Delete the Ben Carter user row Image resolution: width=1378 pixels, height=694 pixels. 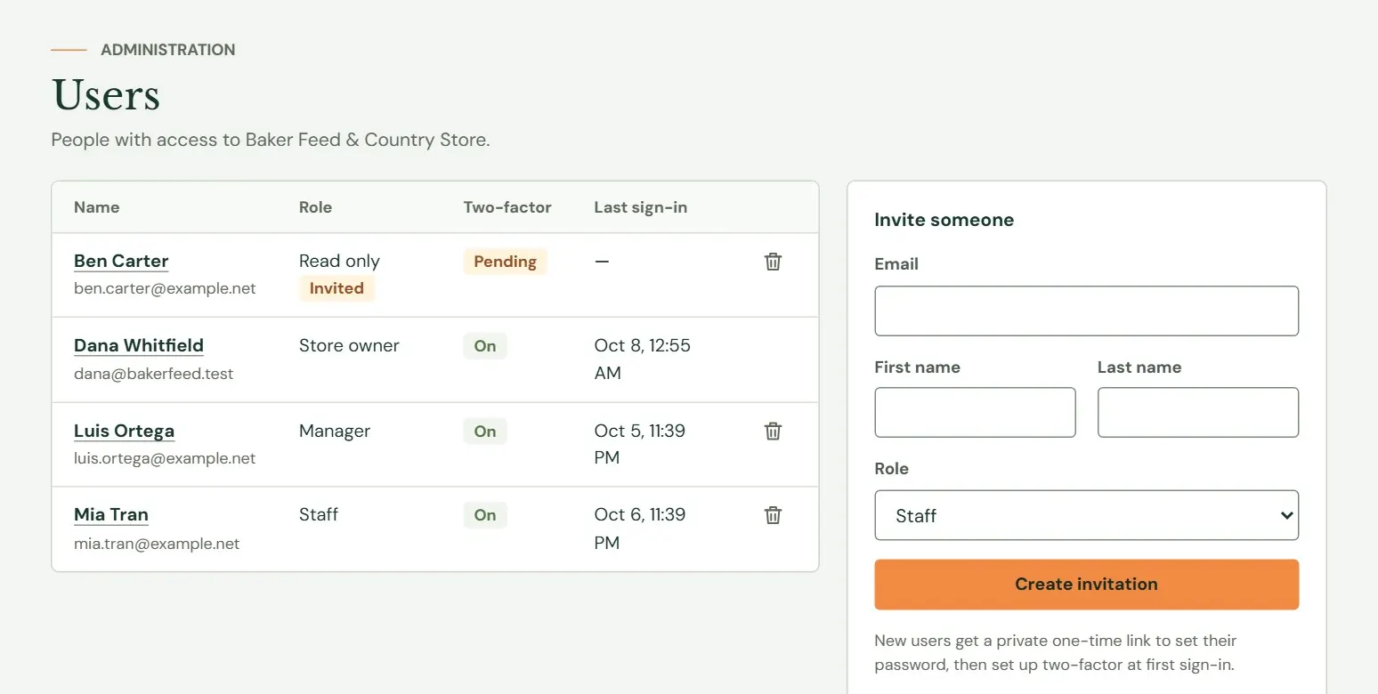point(773,262)
